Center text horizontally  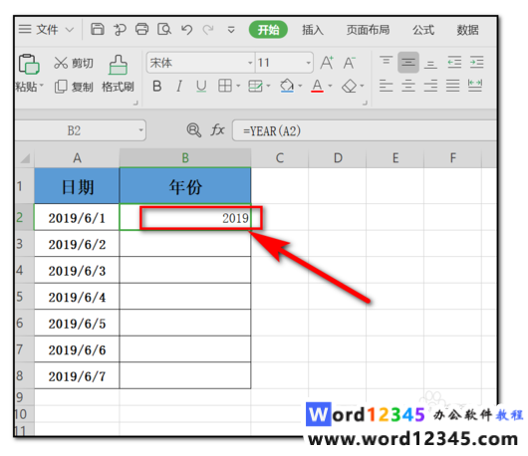click(408, 86)
